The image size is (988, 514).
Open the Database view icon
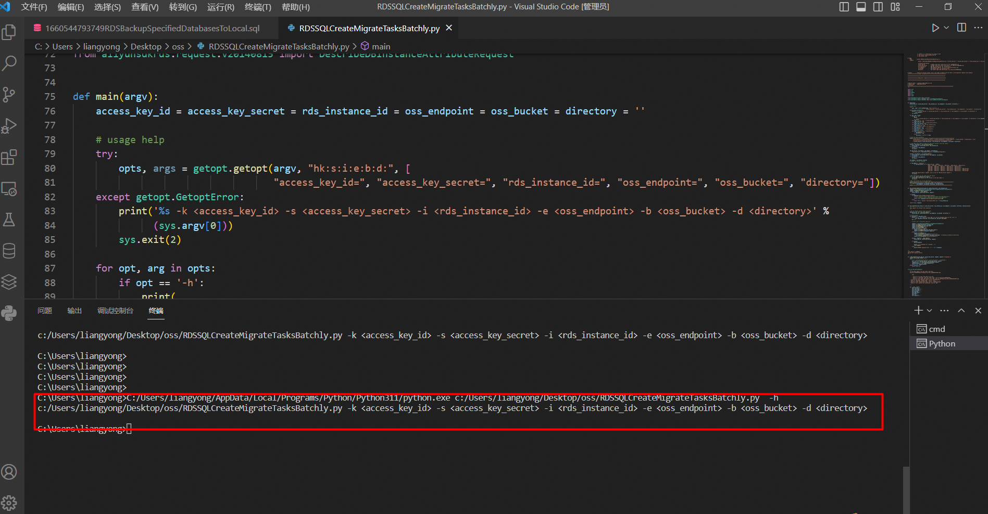click(9, 251)
